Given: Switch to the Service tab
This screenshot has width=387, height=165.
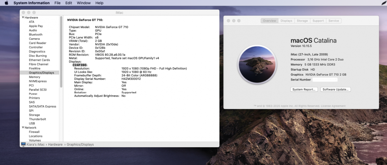Looking at the screenshot, I should [x=334, y=21].
